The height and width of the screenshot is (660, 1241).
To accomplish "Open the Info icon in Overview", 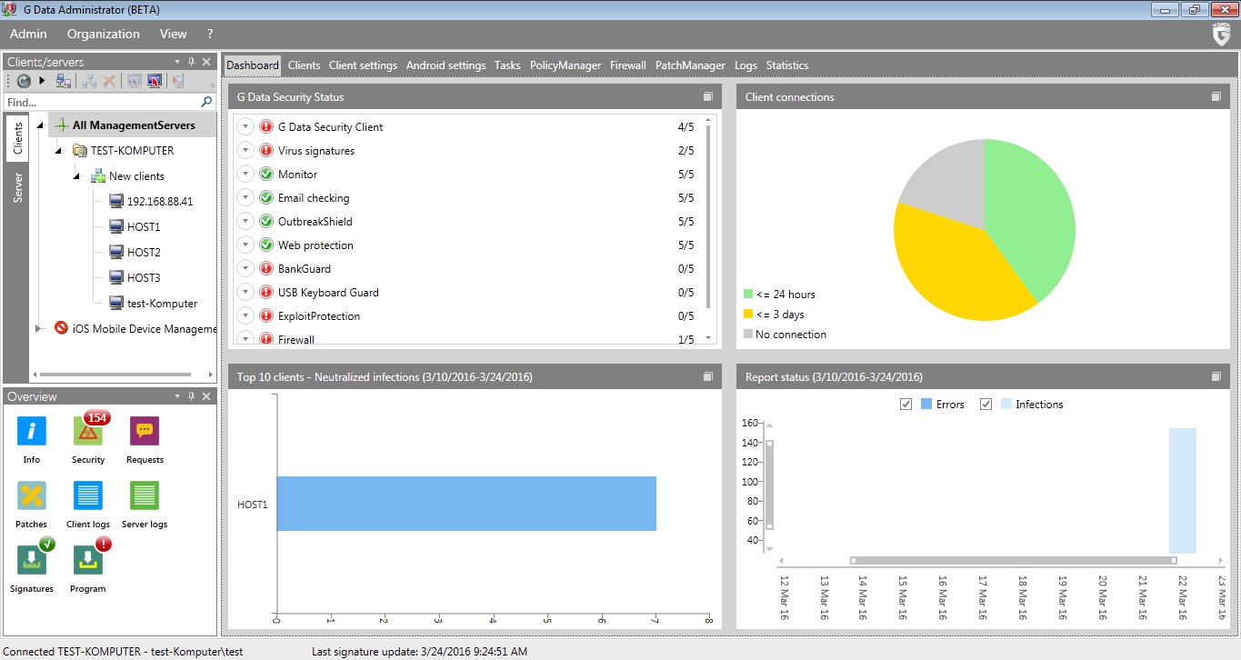I will [32, 431].
